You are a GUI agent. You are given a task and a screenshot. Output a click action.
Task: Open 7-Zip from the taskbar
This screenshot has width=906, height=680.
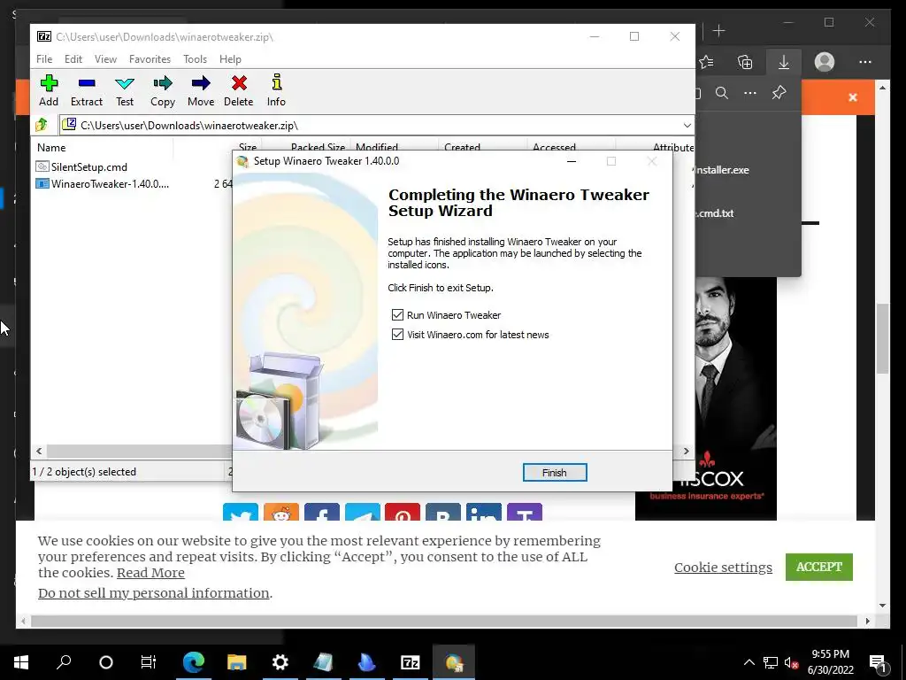411,662
